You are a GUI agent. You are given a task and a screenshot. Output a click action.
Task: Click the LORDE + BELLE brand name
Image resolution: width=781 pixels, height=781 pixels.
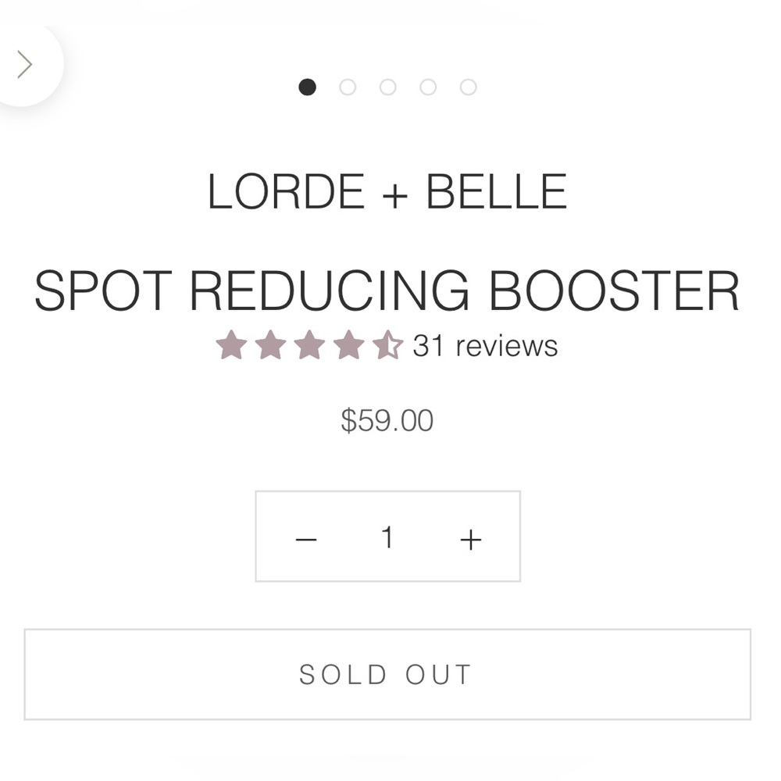coord(388,190)
